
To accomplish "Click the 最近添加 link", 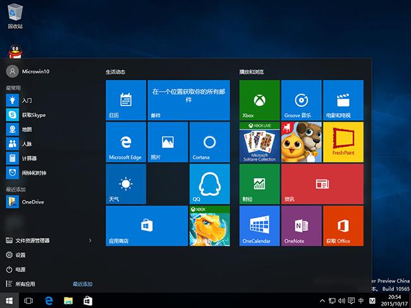I will tap(83, 284).
